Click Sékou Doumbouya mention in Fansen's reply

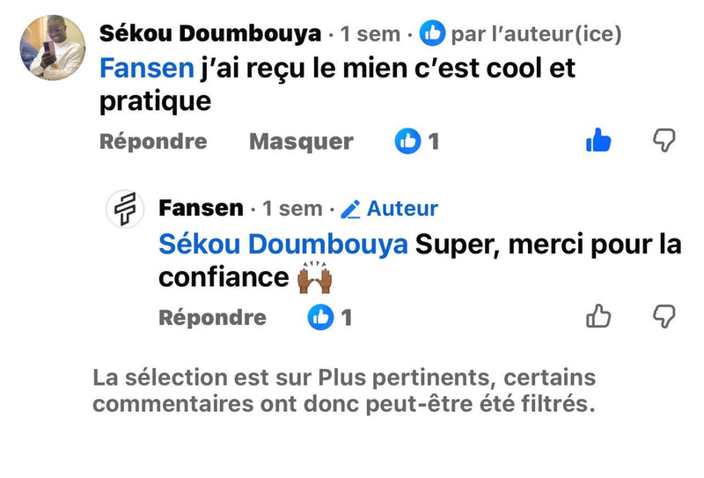click(282, 244)
